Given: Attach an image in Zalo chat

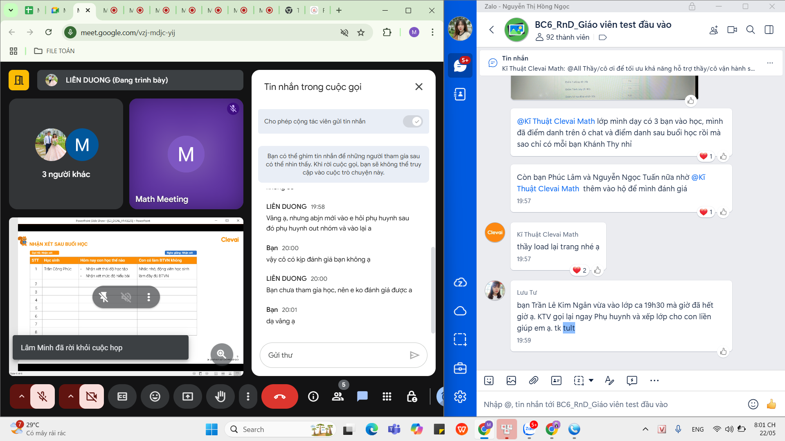Looking at the screenshot, I should (x=511, y=381).
